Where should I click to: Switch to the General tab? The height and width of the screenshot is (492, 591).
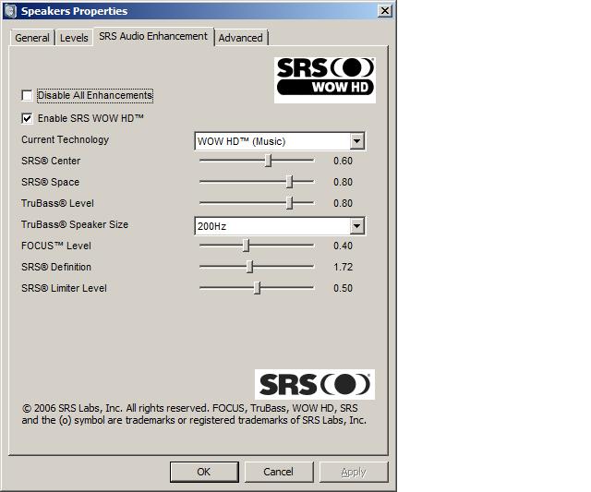pyautogui.click(x=32, y=38)
